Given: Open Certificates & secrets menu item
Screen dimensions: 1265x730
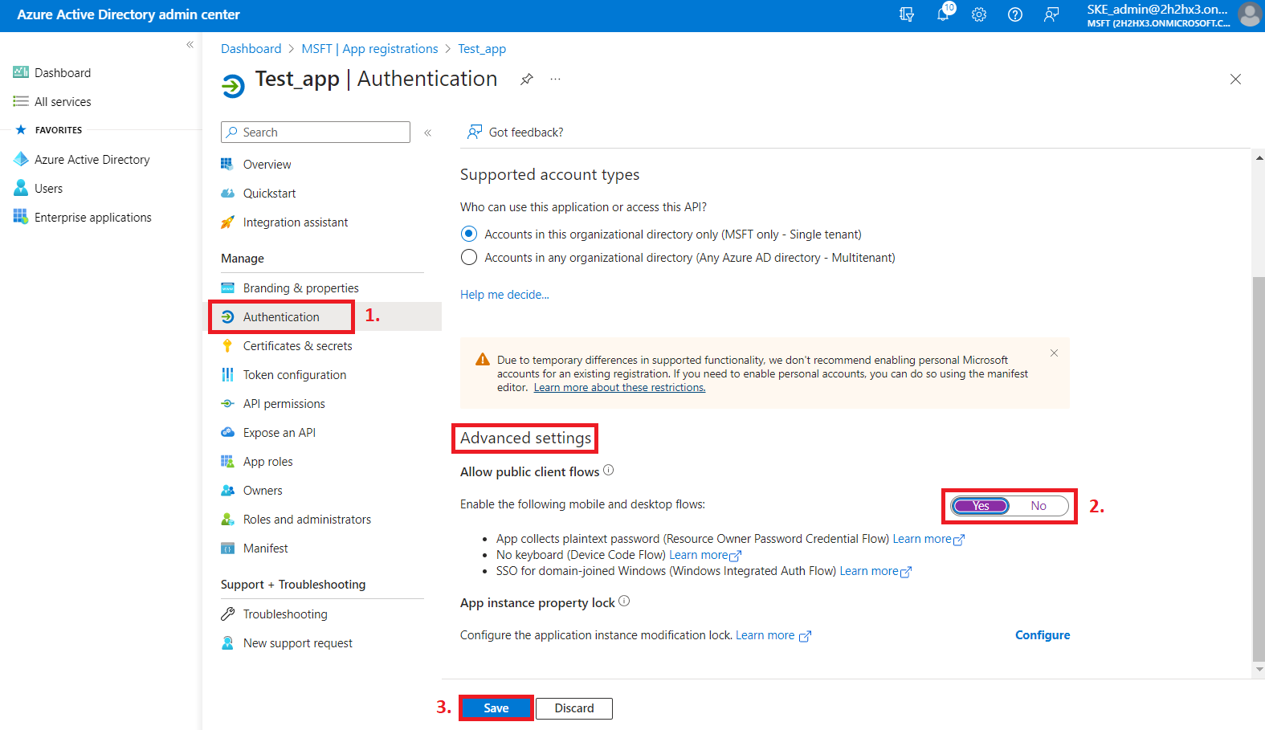Looking at the screenshot, I should 297,346.
